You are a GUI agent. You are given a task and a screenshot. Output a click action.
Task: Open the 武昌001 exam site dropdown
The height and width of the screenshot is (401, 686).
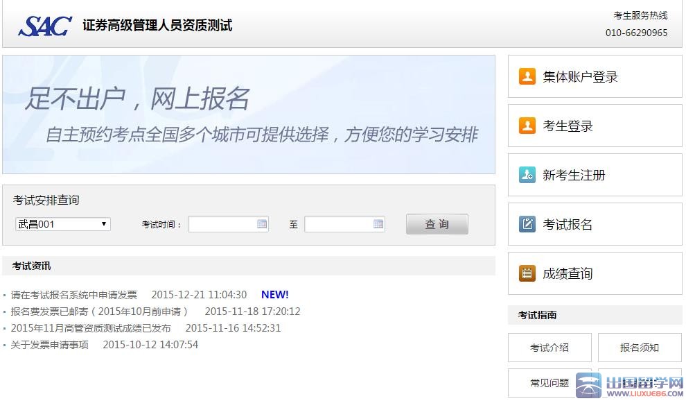pos(62,223)
